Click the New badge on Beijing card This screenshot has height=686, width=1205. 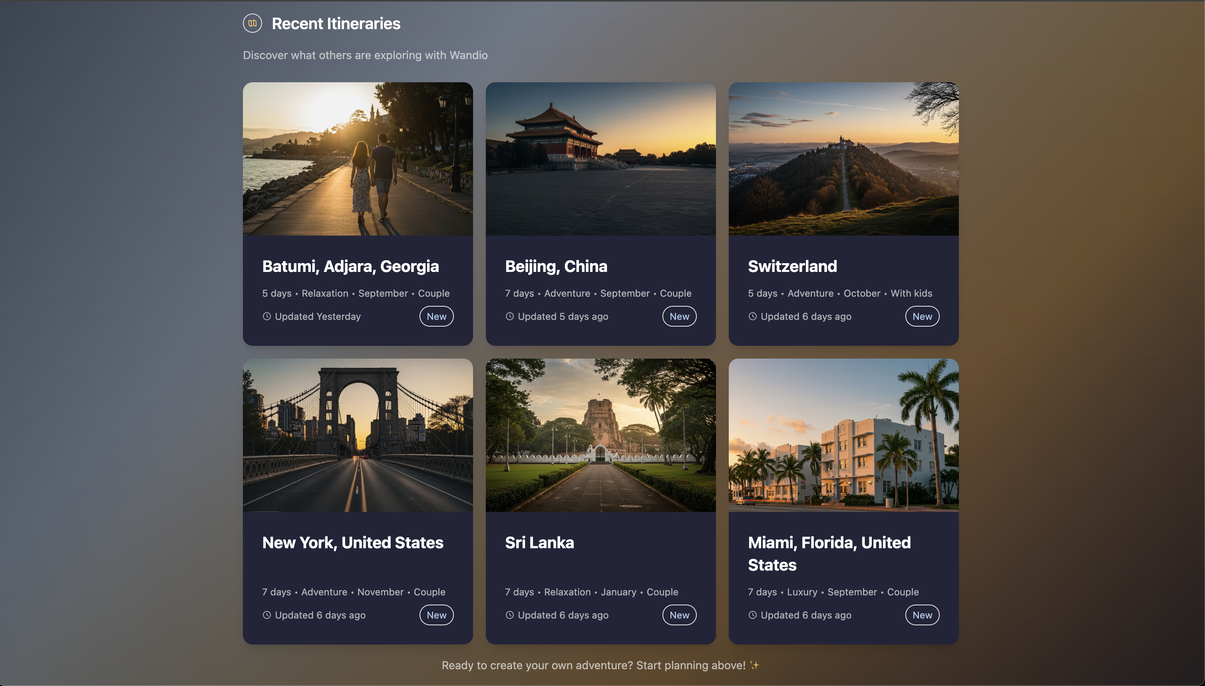pyautogui.click(x=679, y=317)
